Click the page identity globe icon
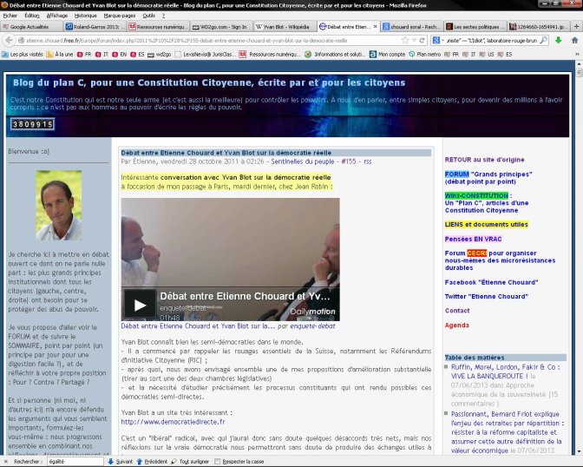583x467 pixels. [22, 40]
